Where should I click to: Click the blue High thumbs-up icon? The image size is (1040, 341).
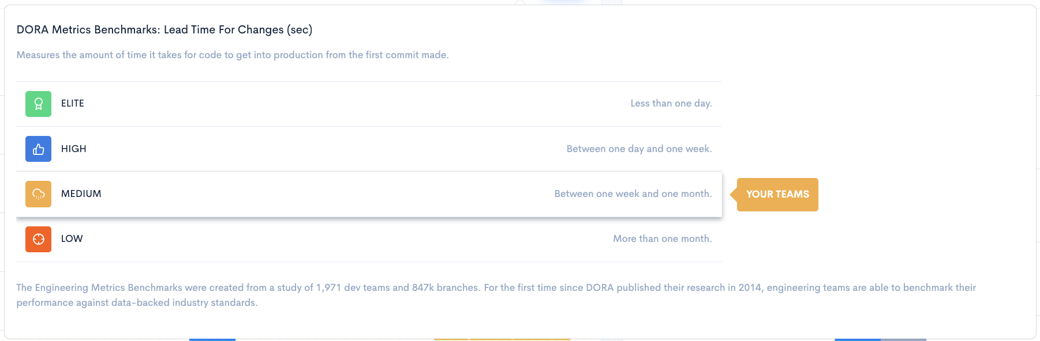tap(38, 149)
